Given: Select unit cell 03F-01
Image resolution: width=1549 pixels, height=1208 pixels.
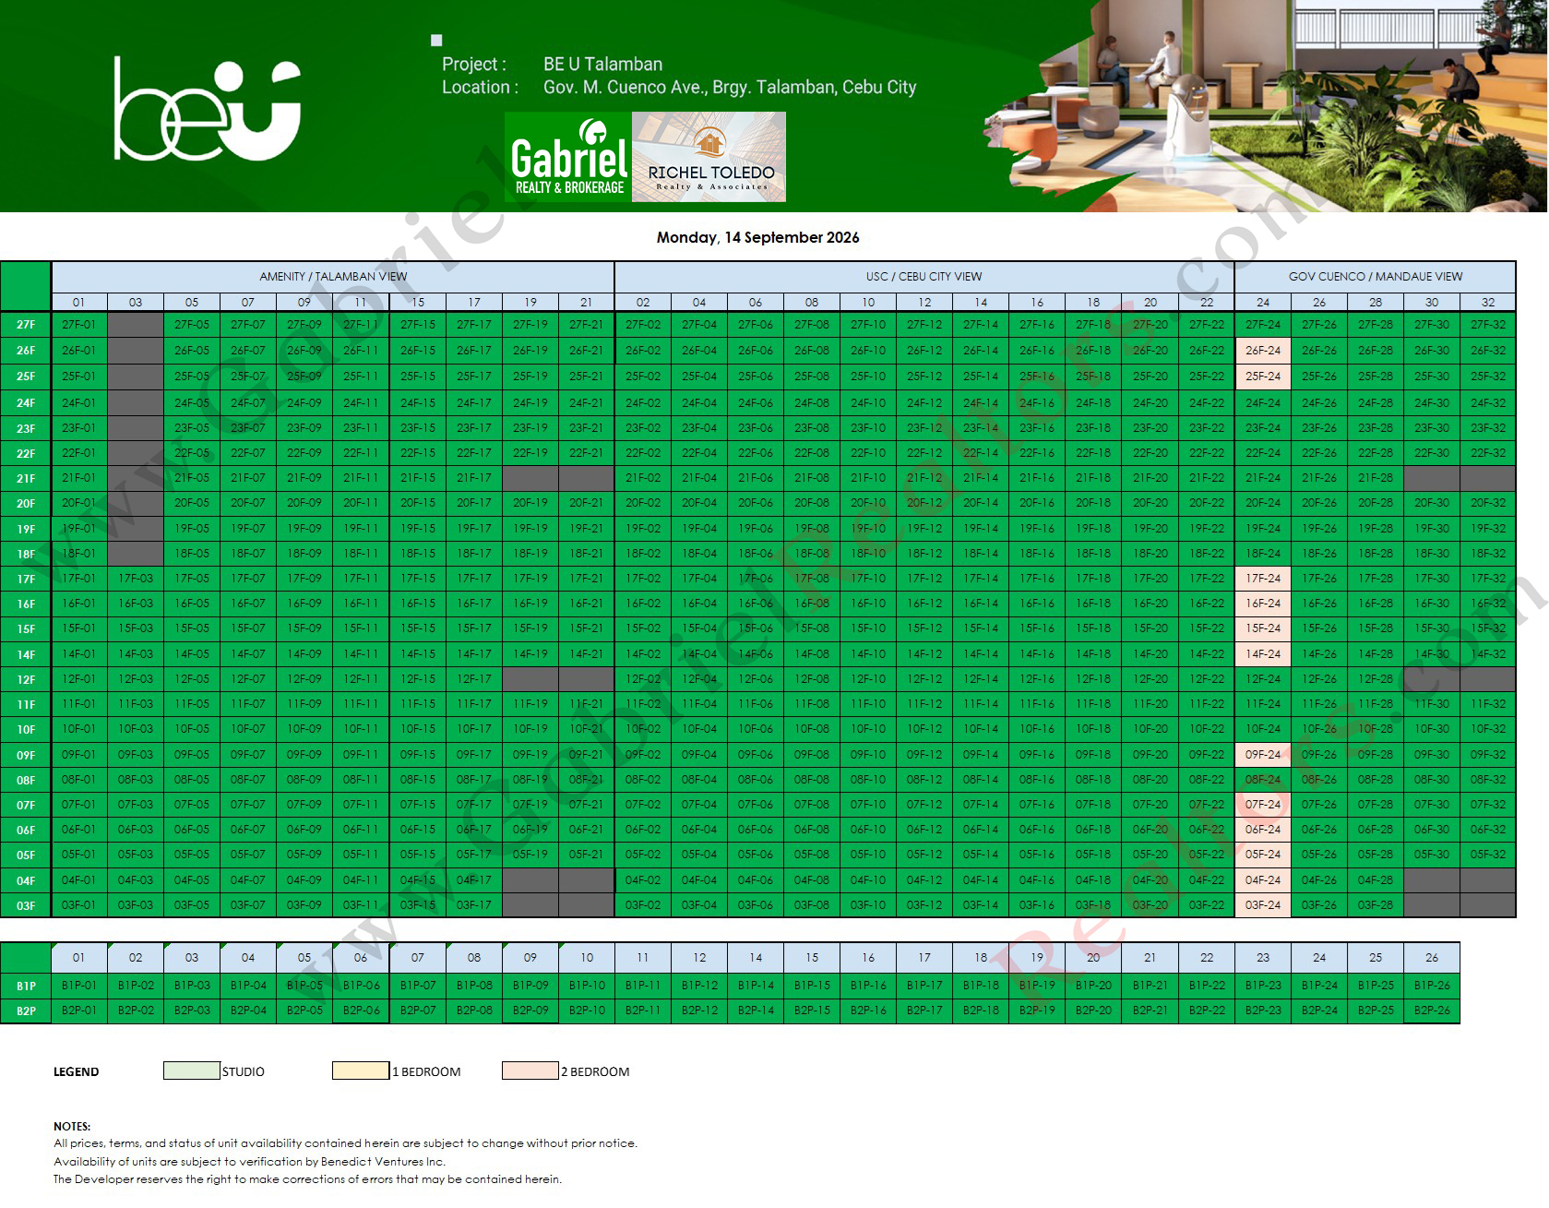Looking at the screenshot, I should [x=78, y=905].
